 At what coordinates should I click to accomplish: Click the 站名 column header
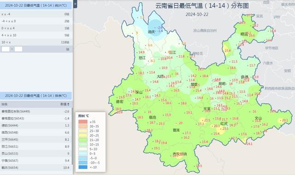point(5,104)
